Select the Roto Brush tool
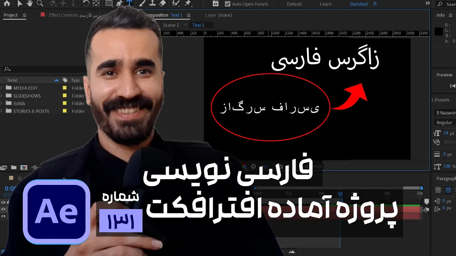 click(175, 4)
